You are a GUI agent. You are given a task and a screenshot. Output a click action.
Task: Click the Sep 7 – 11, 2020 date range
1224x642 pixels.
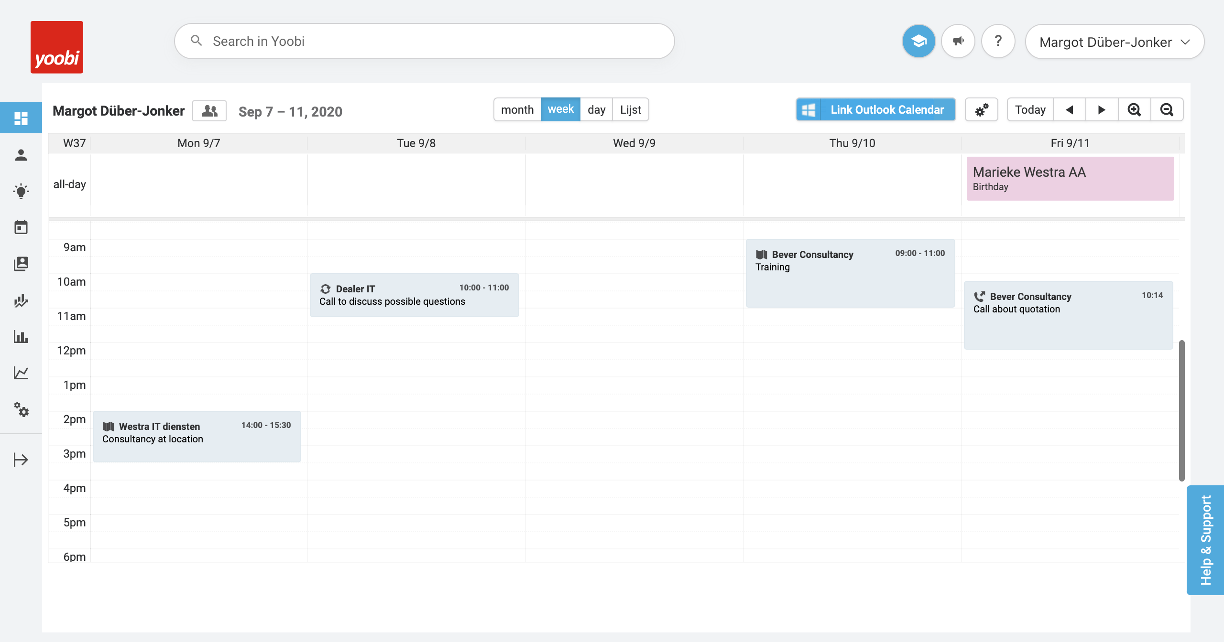pos(290,112)
